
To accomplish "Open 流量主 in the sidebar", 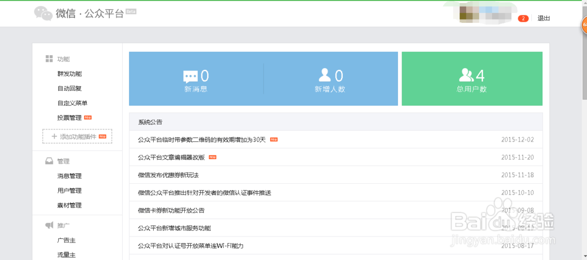I will click(67, 255).
